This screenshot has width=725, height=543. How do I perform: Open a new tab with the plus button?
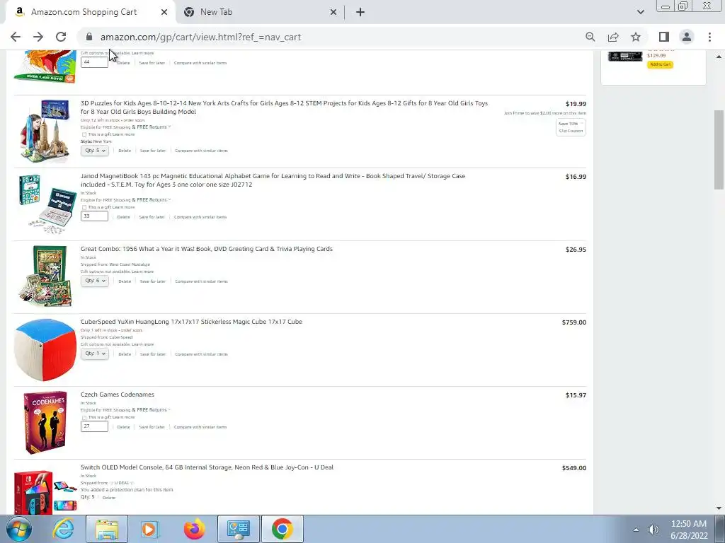pos(360,13)
